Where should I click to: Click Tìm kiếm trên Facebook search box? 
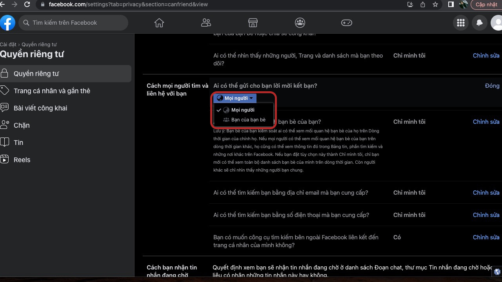(x=73, y=23)
